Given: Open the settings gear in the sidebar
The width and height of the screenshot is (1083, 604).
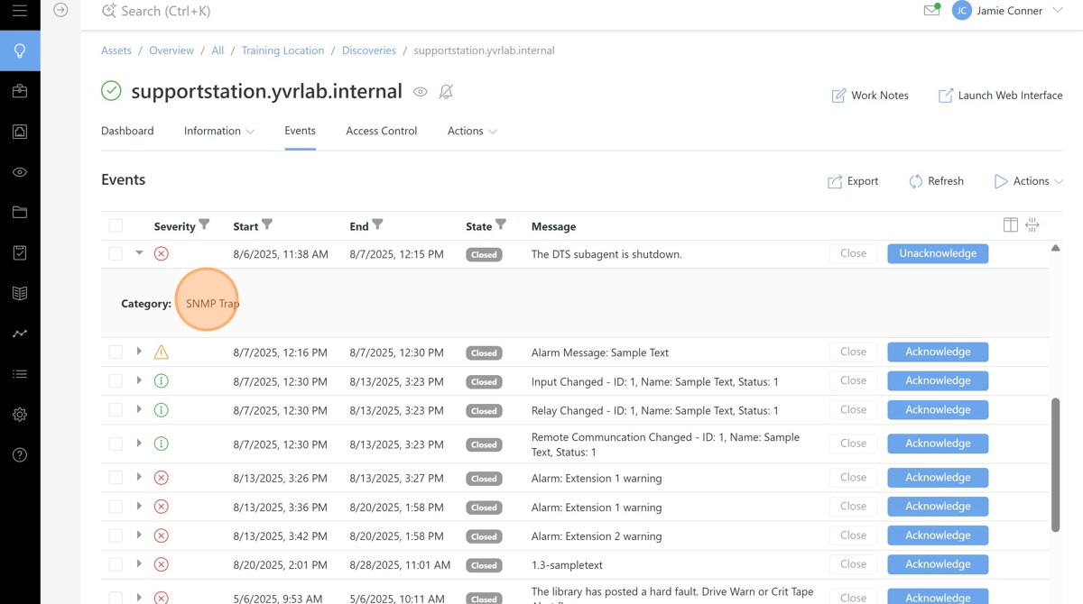Looking at the screenshot, I should tap(20, 415).
